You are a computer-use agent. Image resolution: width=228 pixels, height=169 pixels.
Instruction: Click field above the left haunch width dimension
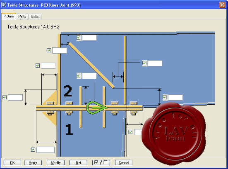tap(48, 66)
